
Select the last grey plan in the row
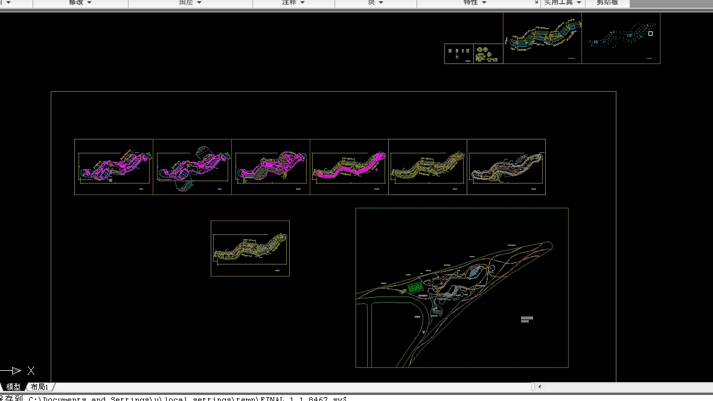pyautogui.click(x=506, y=167)
